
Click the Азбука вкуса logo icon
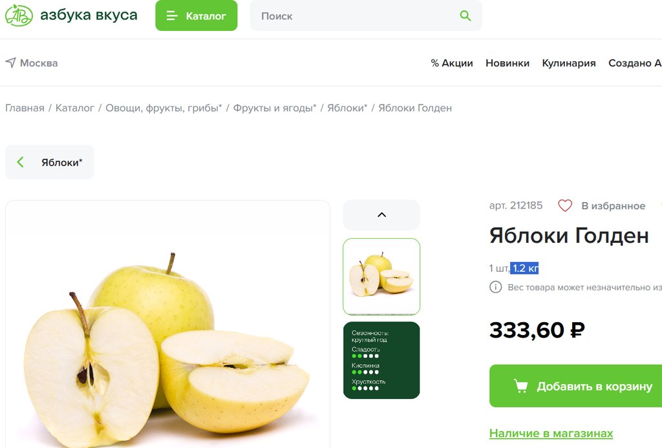19,15
